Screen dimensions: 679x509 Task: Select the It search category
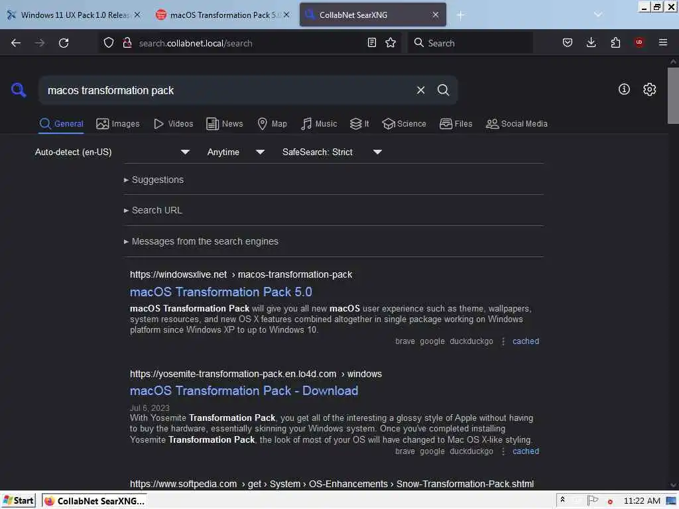[x=359, y=124]
